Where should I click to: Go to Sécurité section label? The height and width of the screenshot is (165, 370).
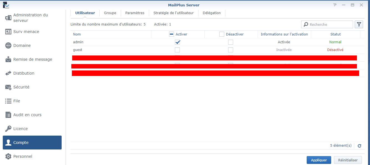21,87
